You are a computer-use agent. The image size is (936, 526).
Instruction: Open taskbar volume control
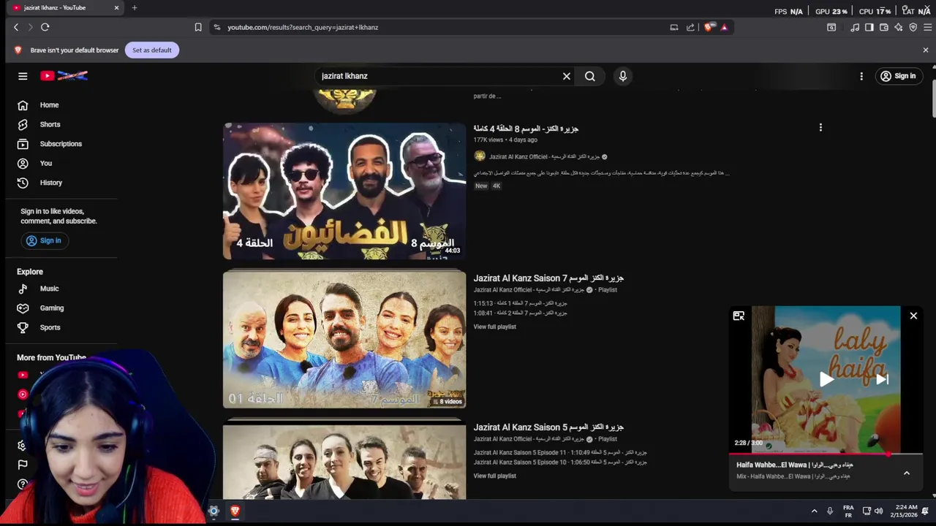(x=879, y=511)
